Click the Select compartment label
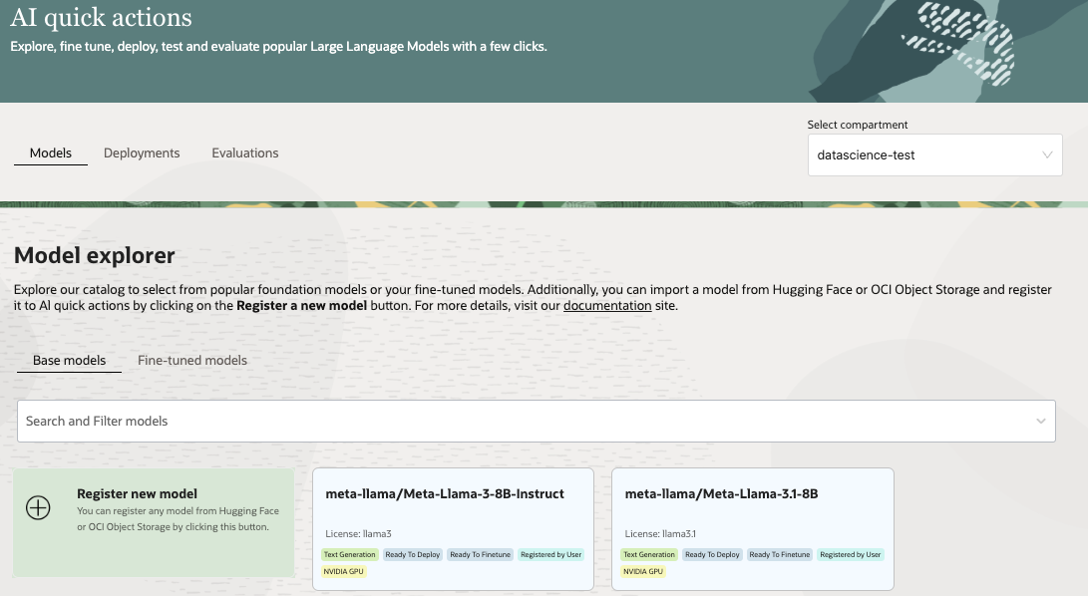Image resolution: width=1088 pixels, height=596 pixels. [x=858, y=125]
